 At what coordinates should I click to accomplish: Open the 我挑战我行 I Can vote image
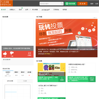[51, 70]
